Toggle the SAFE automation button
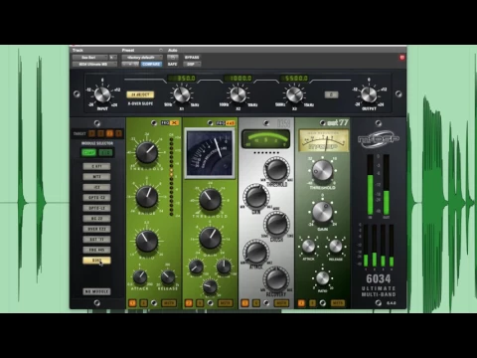 tap(172, 64)
